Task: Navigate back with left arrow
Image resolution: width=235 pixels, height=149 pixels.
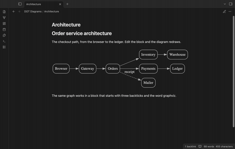Action: pos(14,12)
